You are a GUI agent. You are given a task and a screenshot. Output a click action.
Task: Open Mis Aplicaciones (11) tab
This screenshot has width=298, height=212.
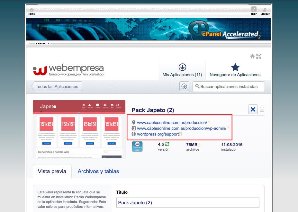pyautogui.click(x=182, y=70)
